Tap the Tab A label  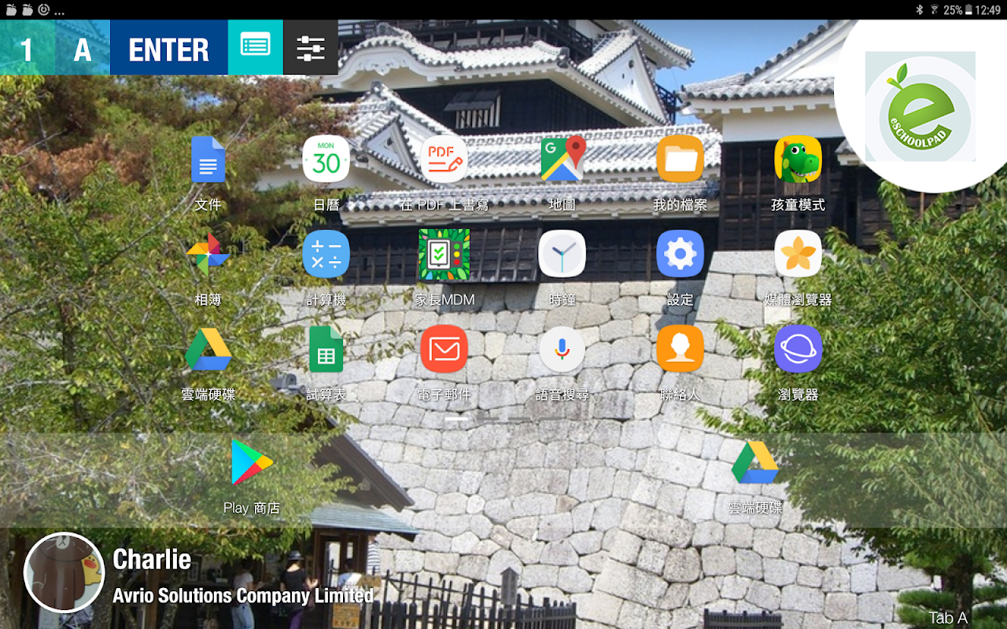pyautogui.click(x=948, y=618)
